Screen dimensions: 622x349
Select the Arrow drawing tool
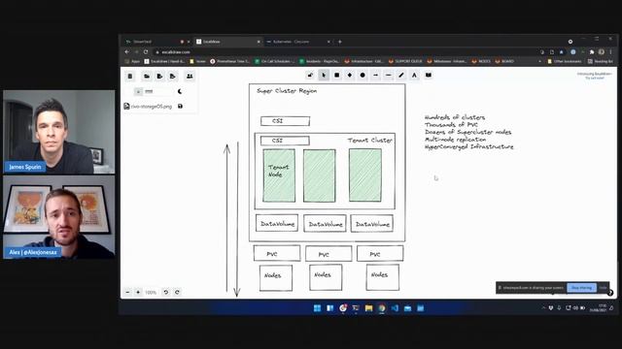pos(376,76)
